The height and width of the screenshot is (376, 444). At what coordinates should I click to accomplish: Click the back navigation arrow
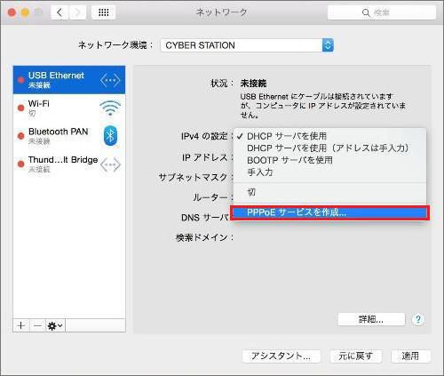point(60,12)
